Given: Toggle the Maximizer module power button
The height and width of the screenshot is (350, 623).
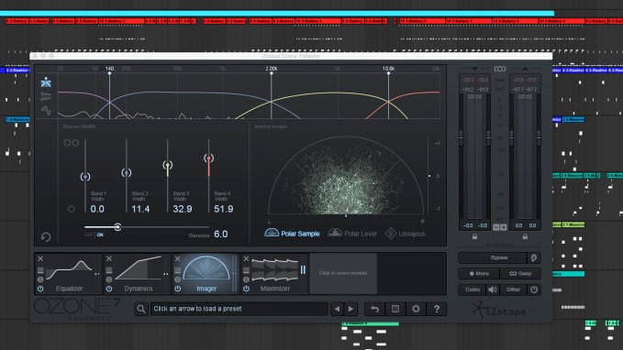Looking at the screenshot, I should [246, 289].
